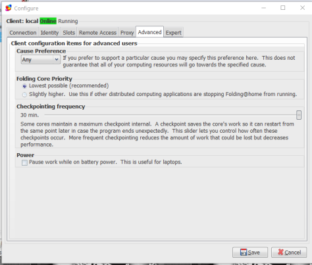The height and width of the screenshot is (265, 312).
Task: Click the 30 min. checkpoint value
Action: point(30,115)
